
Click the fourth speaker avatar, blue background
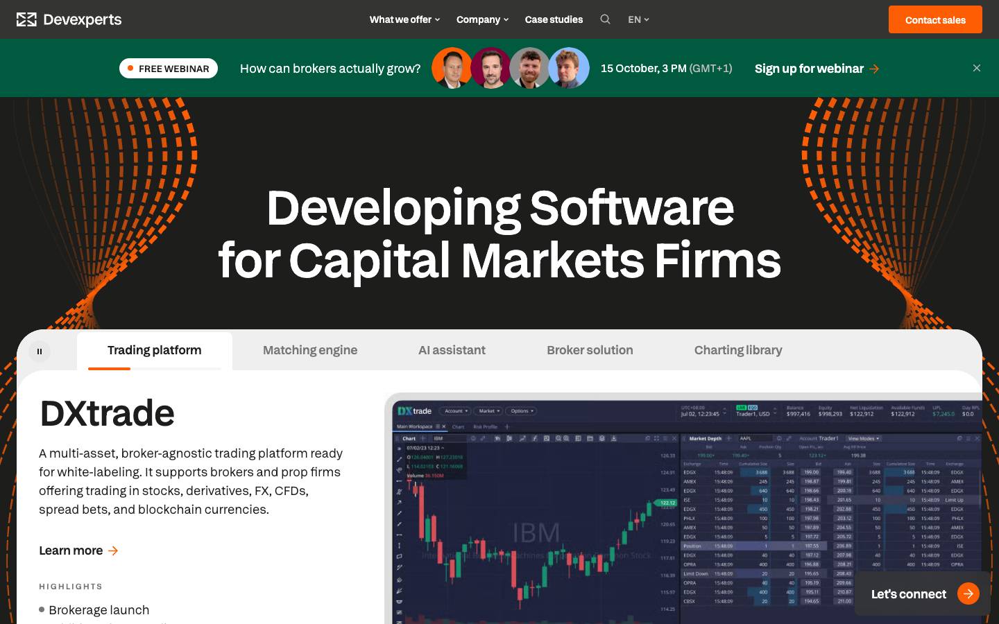[x=568, y=68]
